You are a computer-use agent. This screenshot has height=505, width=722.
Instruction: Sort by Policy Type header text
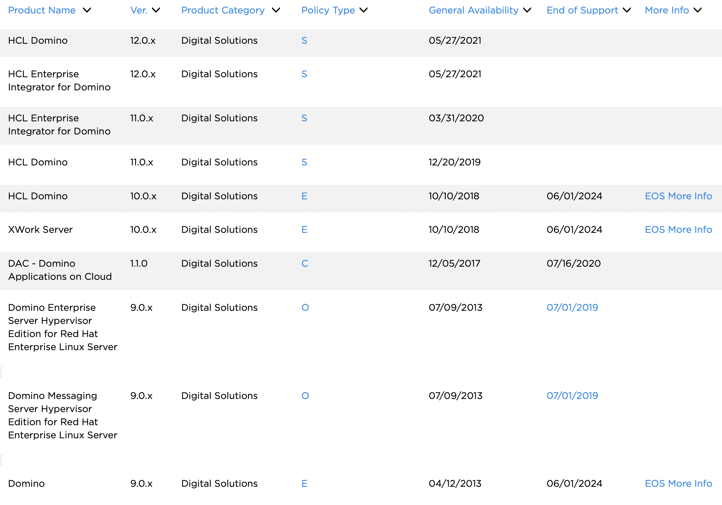tap(328, 10)
